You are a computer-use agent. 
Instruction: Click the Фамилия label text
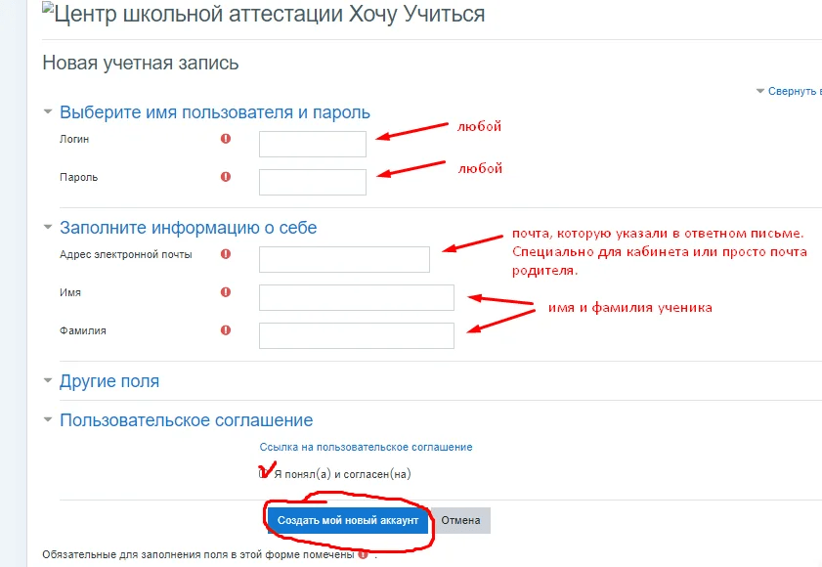(x=83, y=331)
